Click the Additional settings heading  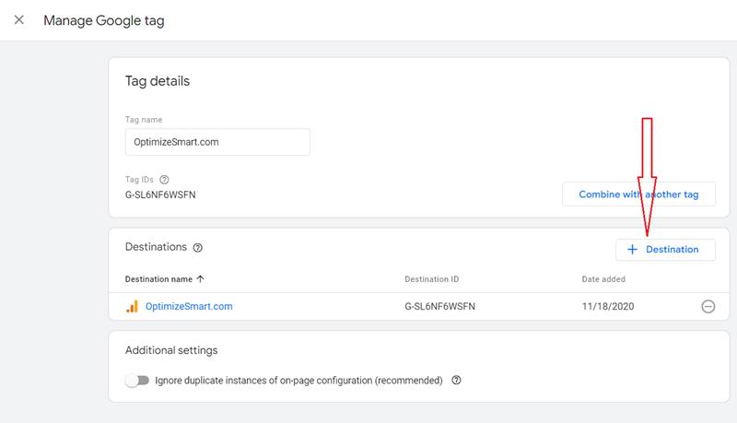[x=171, y=350]
